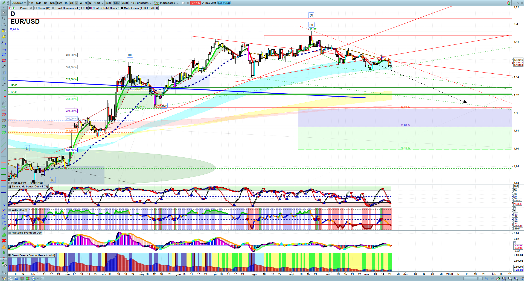Click the green thumbs-up icon
Viewport: 524px width, 281px height.
[4, 235]
